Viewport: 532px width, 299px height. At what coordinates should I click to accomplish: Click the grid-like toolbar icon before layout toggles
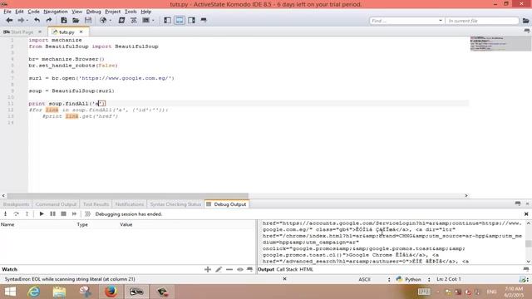(146, 20)
